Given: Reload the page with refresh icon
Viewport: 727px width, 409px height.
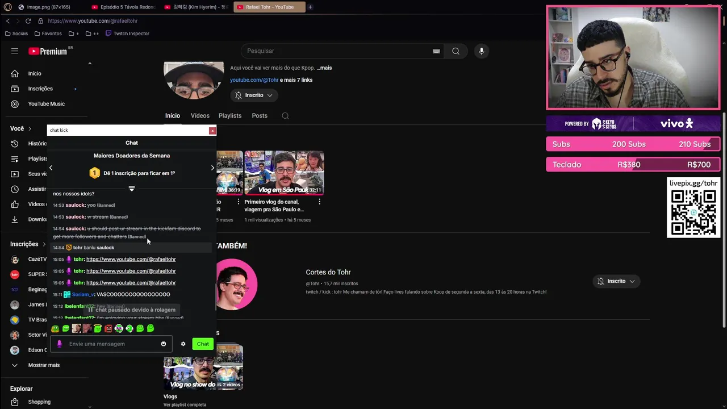Looking at the screenshot, I should tap(27, 21).
